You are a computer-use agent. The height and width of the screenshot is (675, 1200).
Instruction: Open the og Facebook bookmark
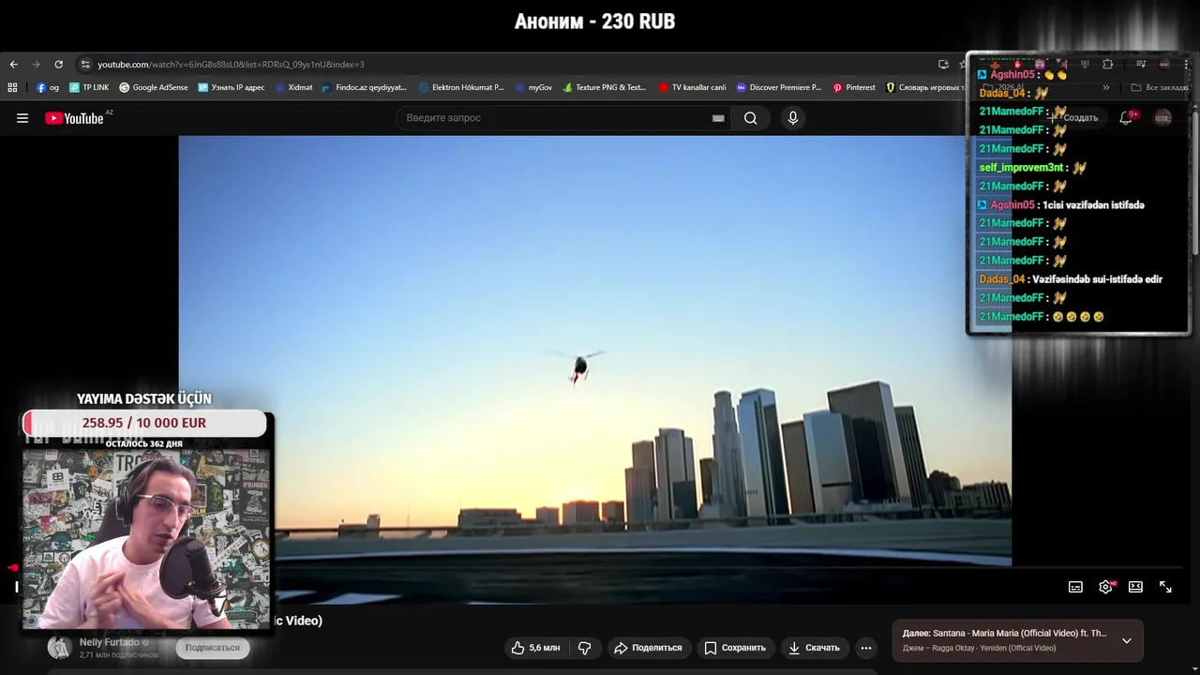48,87
